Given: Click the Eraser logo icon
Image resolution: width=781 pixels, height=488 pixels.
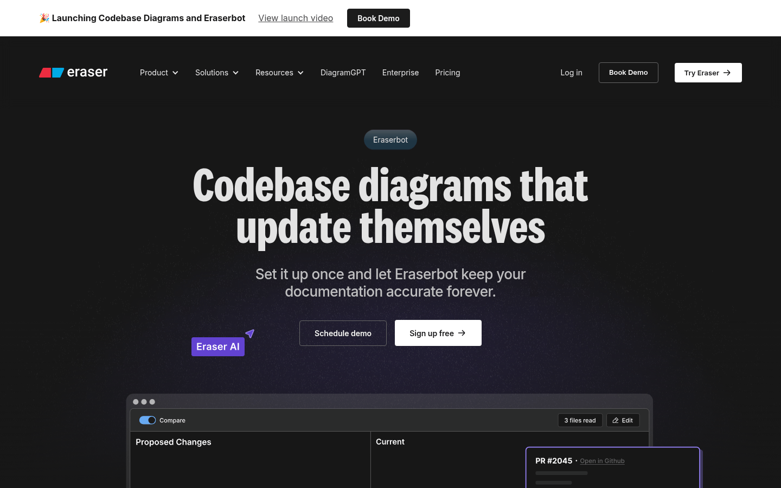Looking at the screenshot, I should pos(52,73).
